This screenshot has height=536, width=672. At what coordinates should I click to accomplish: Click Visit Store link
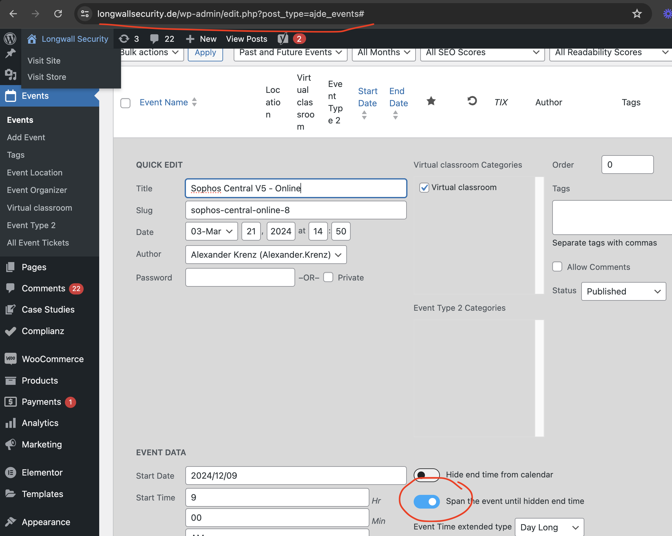click(47, 77)
